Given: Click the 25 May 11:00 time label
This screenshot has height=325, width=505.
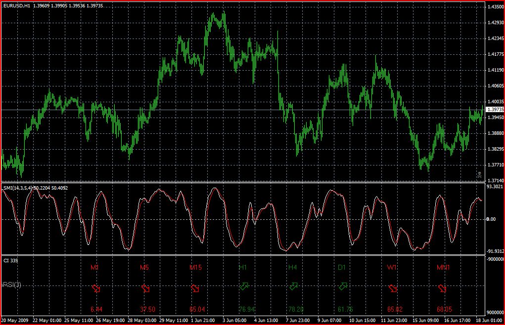Looking at the screenshot, I should [x=79, y=320].
